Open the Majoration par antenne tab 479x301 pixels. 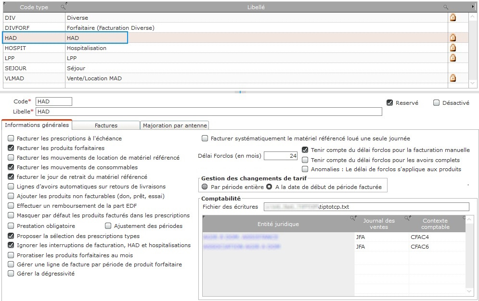[x=175, y=125]
